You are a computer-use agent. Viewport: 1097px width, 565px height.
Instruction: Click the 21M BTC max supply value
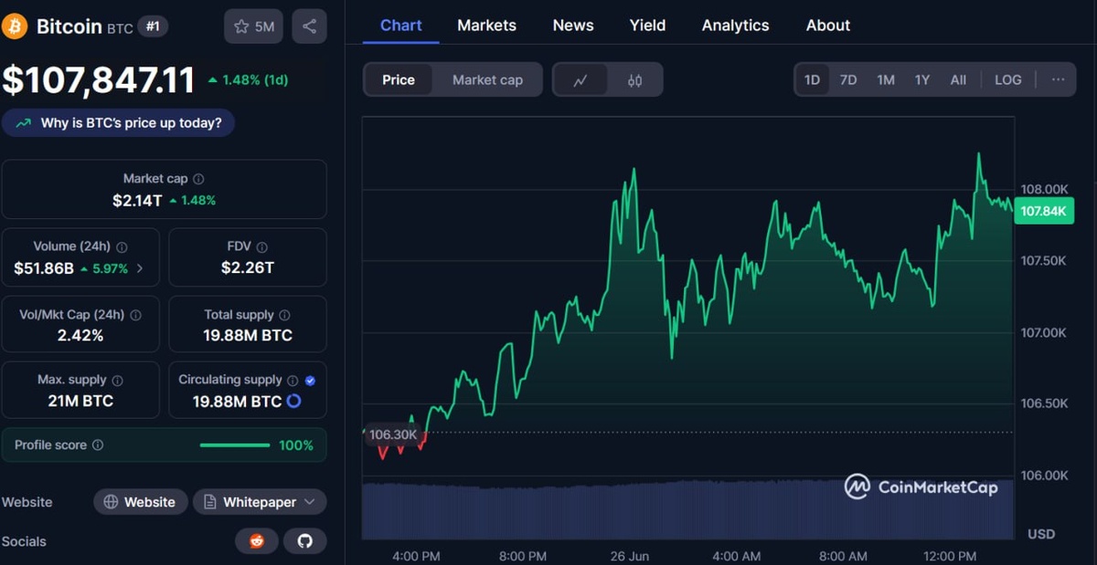coord(80,401)
